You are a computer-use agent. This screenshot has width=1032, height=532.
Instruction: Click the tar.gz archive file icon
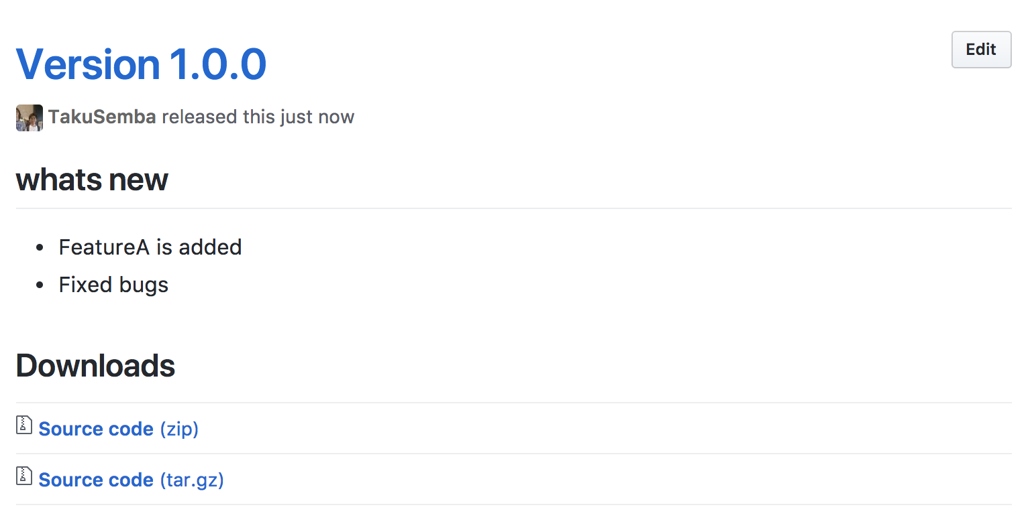pyautogui.click(x=24, y=476)
